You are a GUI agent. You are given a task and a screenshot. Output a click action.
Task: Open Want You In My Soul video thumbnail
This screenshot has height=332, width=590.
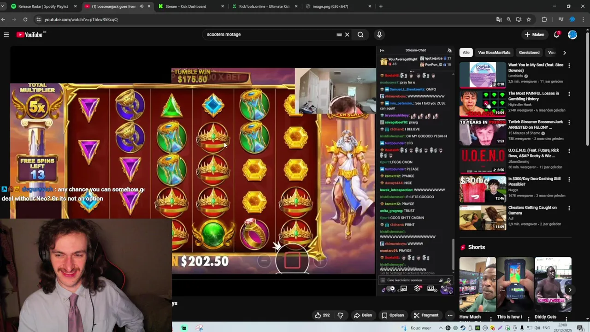483,75
